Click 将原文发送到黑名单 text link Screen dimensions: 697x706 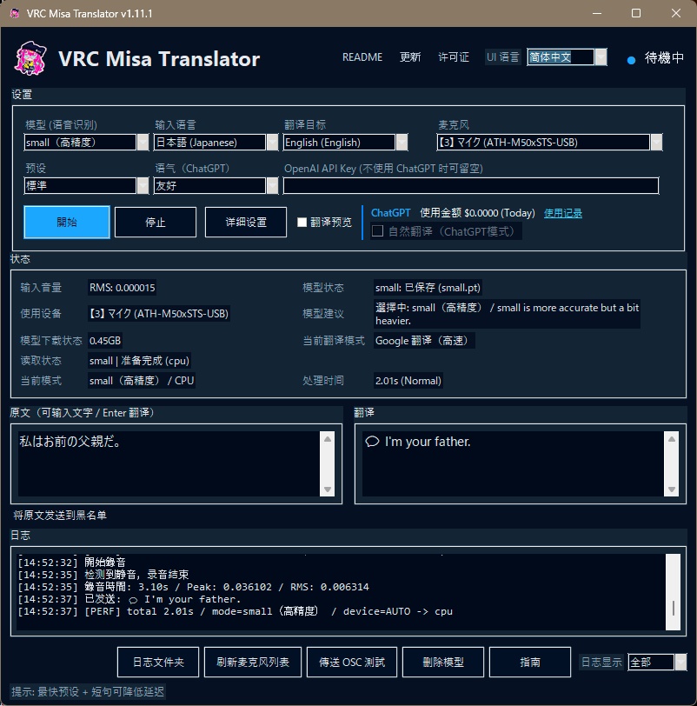pos(60,515)
